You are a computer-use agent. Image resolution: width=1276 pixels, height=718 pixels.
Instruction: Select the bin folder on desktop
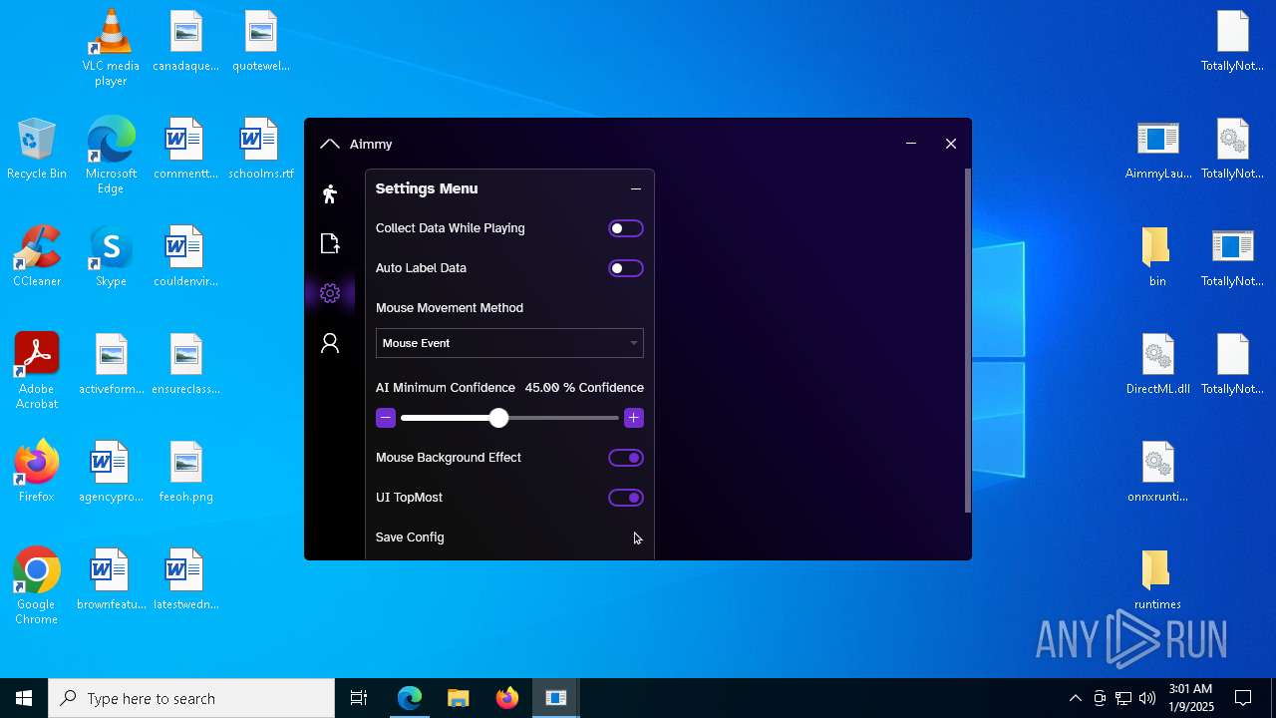click(1157, 255)
